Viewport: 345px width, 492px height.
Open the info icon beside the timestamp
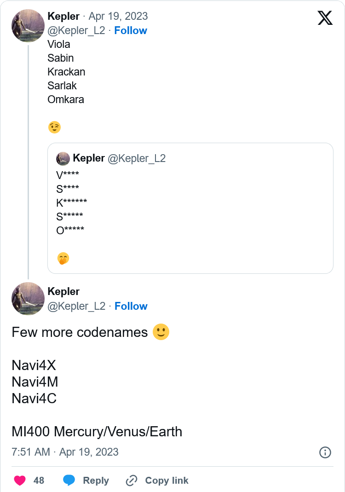tap(325, 452)
